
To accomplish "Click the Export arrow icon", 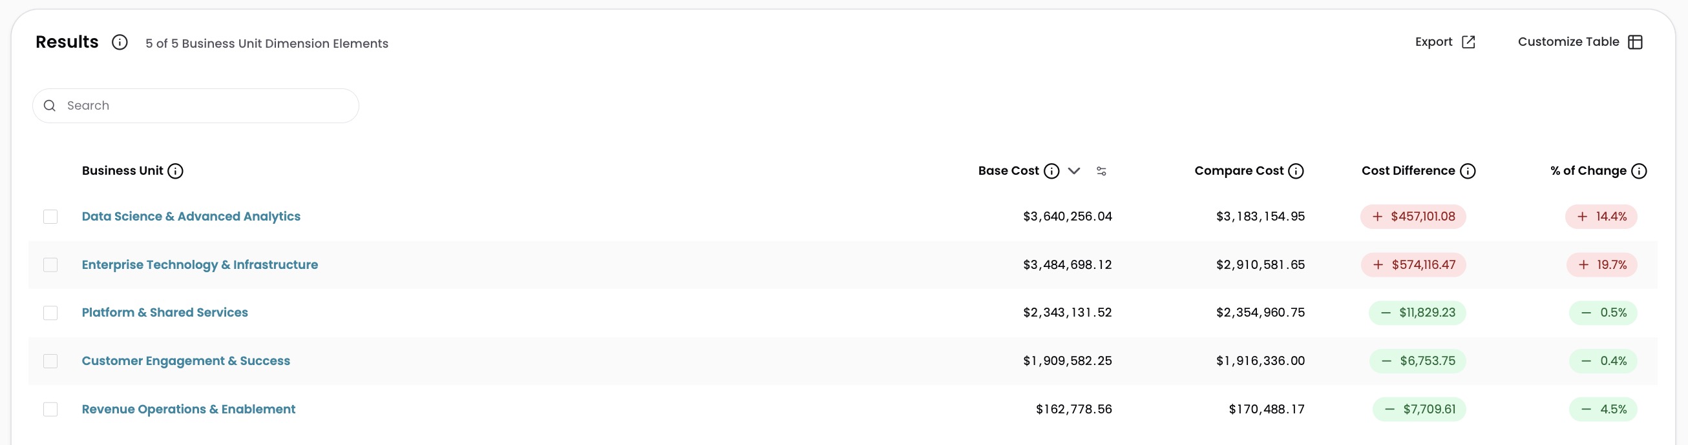I will (1468, 42).
